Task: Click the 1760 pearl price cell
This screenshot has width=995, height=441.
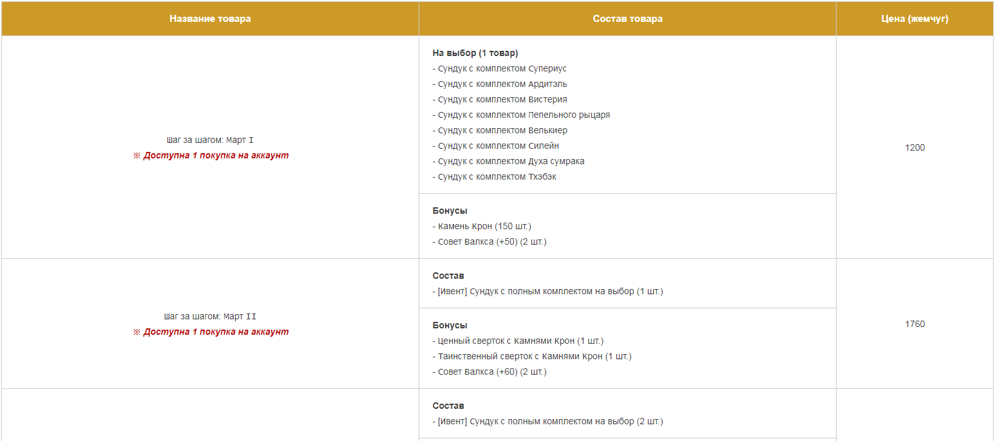Action: [914, 324]
